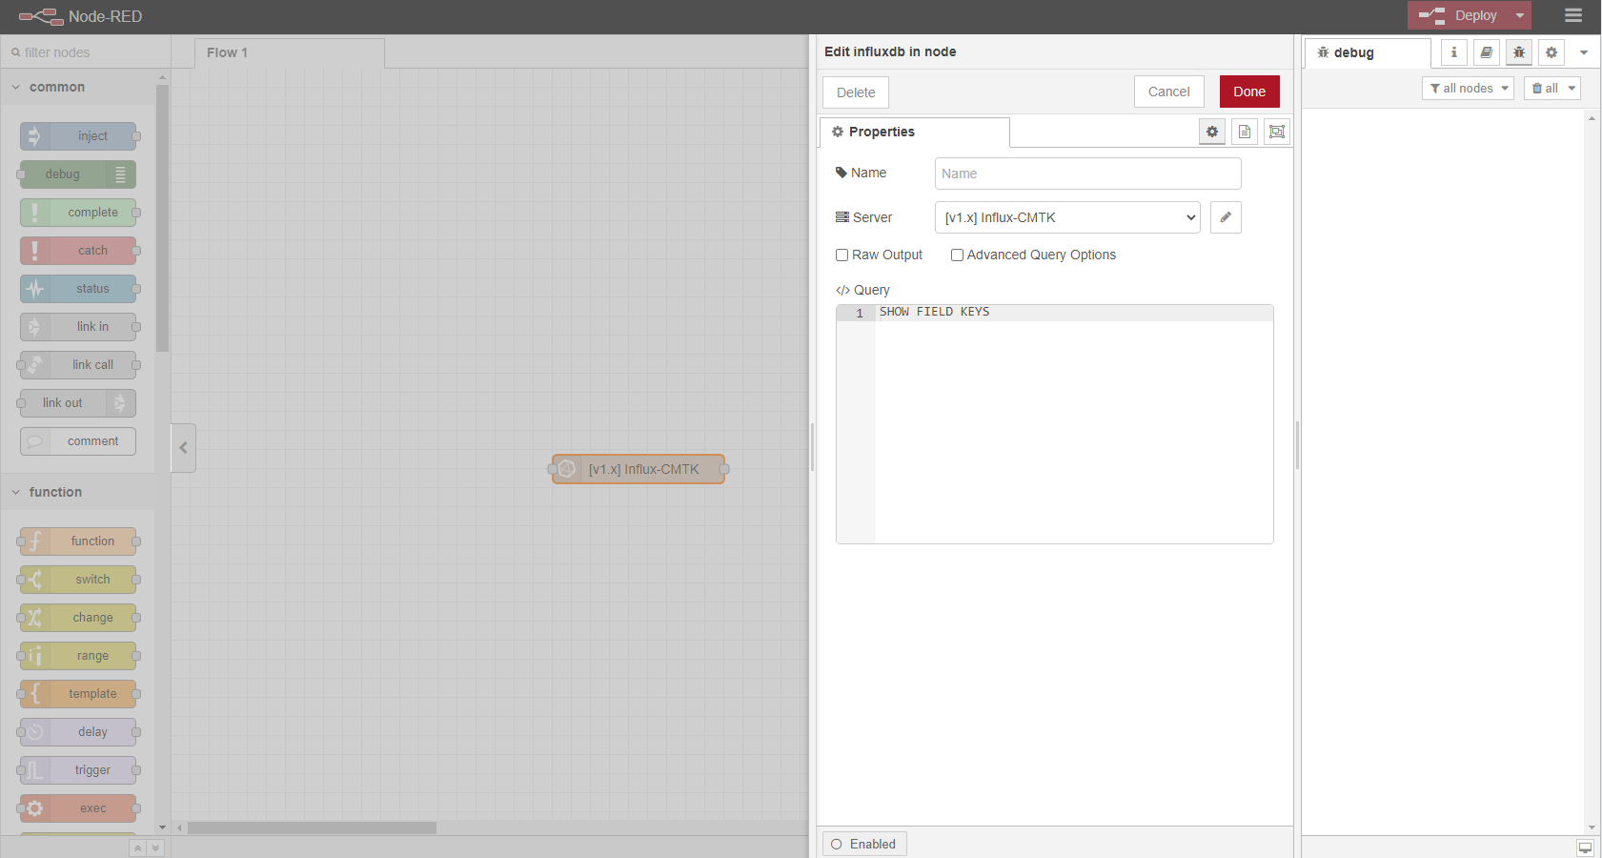The width and height of the screenshot is (1602, 858).
Task: Toggle the node Enabled state
Action: tap(864, 844)
